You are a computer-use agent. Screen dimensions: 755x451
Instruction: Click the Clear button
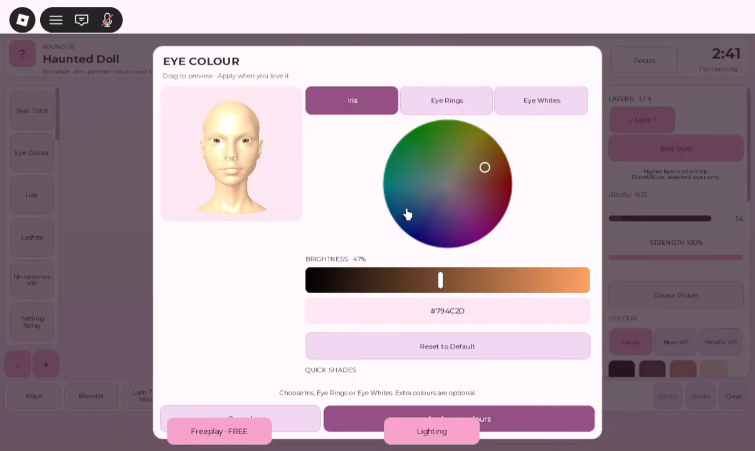[733, 396]
